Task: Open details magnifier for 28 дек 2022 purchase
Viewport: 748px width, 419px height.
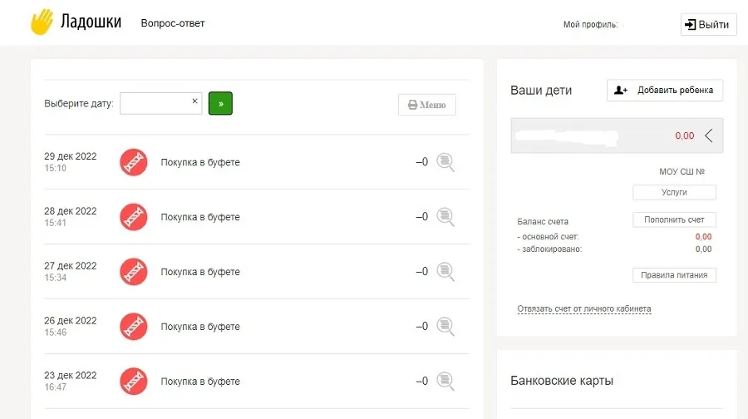Action: 445,217
